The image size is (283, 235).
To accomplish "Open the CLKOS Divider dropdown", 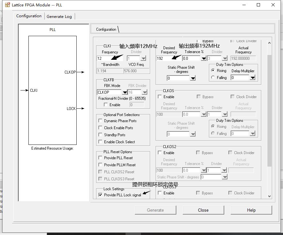I will click(x=225, y=114).
